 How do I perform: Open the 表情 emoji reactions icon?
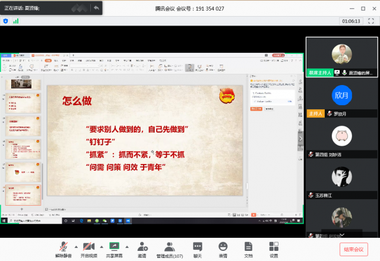point(223,247)
